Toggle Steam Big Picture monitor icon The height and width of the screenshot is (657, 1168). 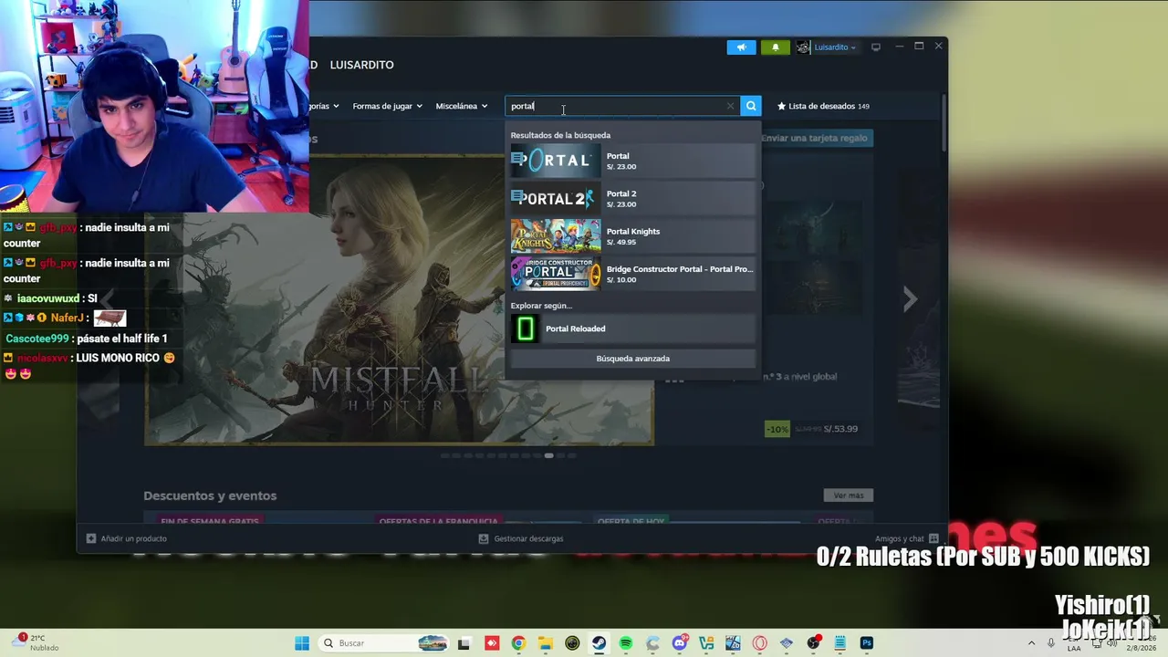(x=876, y=47)
